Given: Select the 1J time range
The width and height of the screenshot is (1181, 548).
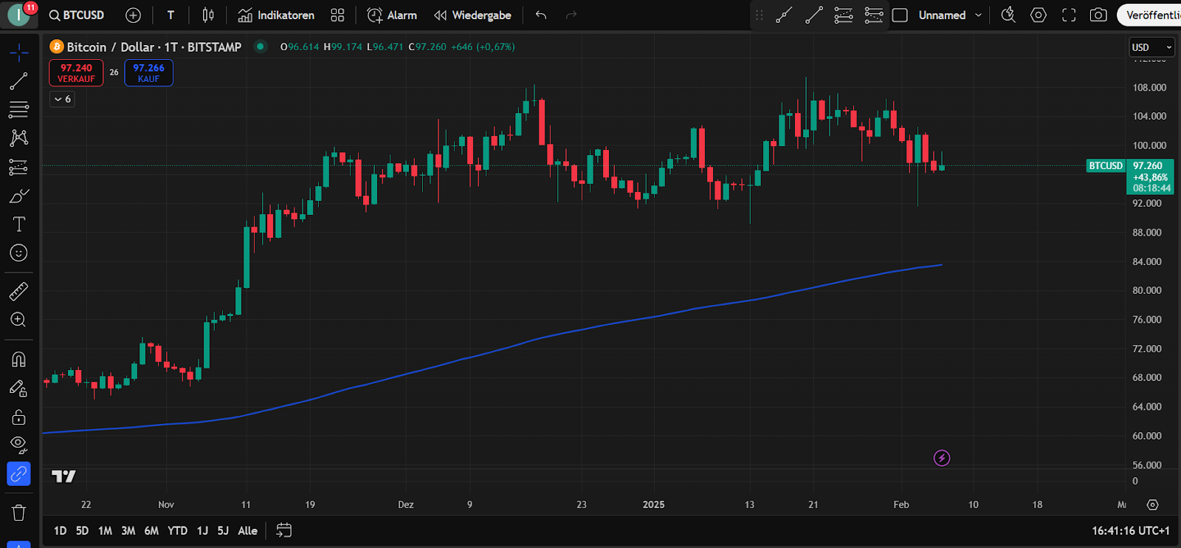Looking at the screenshot, I should tap(202, 530).
